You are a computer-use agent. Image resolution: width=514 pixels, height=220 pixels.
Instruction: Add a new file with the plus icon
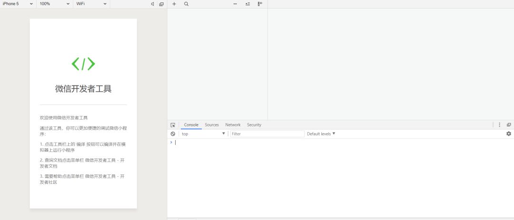coord(174,4)
